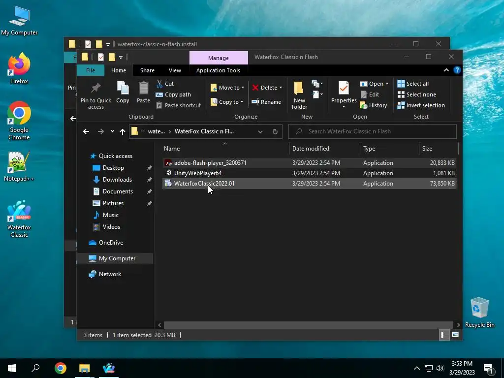Open Application Tools tab
Image resolution: width=504 pixels, height=378 pixels.
tap(218, 70)
